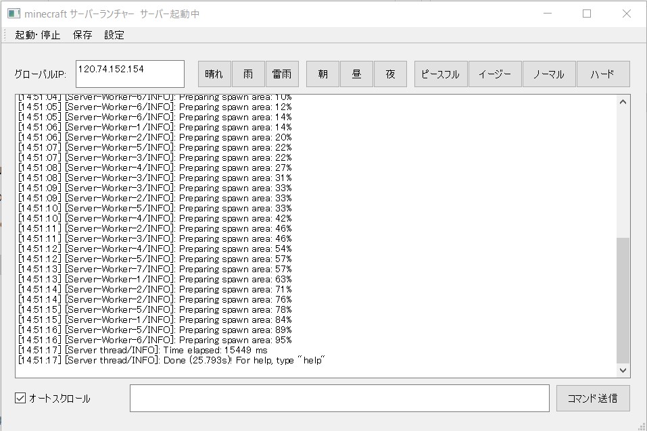Open the 保存 menu

pyautogui.click(x=82, y=35)
